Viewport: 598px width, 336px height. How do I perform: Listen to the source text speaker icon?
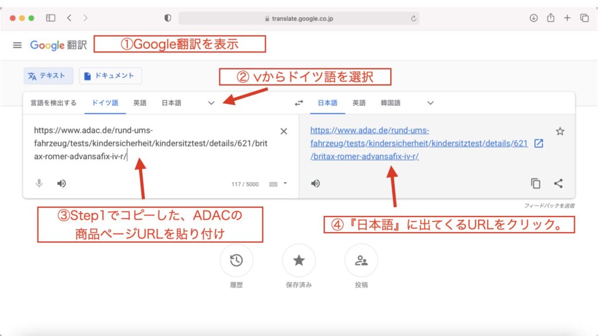61,184
